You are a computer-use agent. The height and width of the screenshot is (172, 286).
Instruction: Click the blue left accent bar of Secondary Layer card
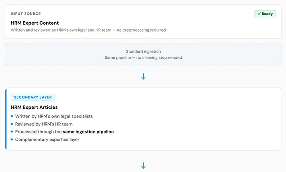pos(6,119)
